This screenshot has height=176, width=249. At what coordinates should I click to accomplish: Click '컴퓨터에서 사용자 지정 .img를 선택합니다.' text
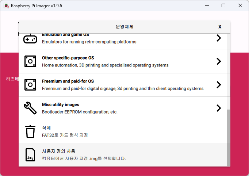(x=84, y=158)
